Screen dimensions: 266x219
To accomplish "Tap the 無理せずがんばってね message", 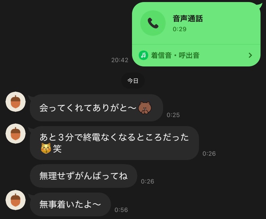I will click(x=84, y=176).
